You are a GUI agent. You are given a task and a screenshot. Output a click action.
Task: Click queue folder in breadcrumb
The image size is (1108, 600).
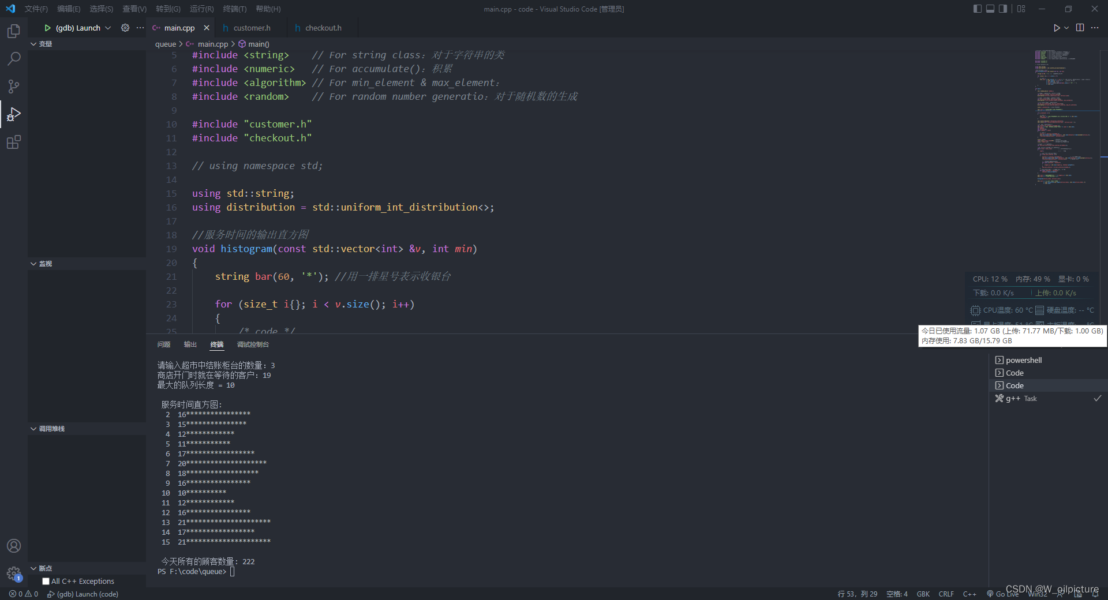point(166,44)
